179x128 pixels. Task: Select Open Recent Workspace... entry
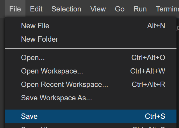point(91,84)
